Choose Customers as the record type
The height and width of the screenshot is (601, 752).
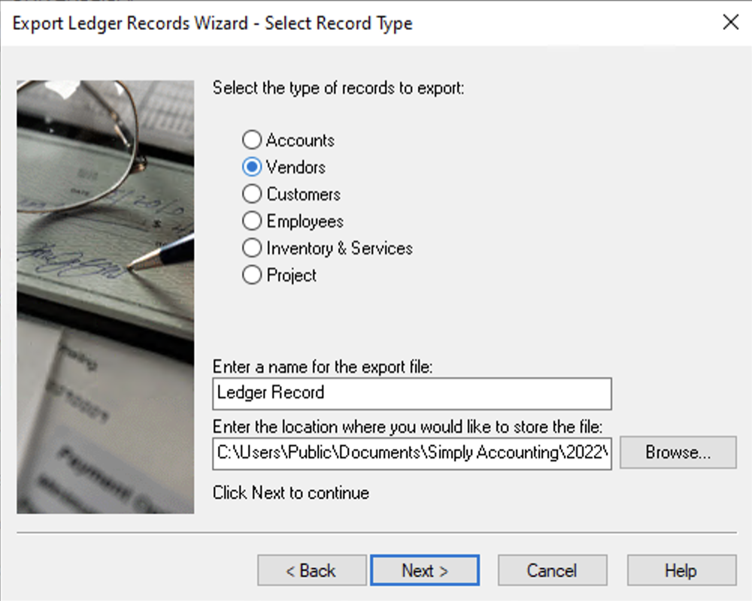pos(252,194)
